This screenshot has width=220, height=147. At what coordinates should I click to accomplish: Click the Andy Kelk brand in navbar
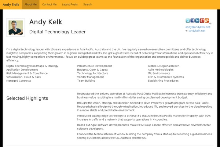coord(11,4)
